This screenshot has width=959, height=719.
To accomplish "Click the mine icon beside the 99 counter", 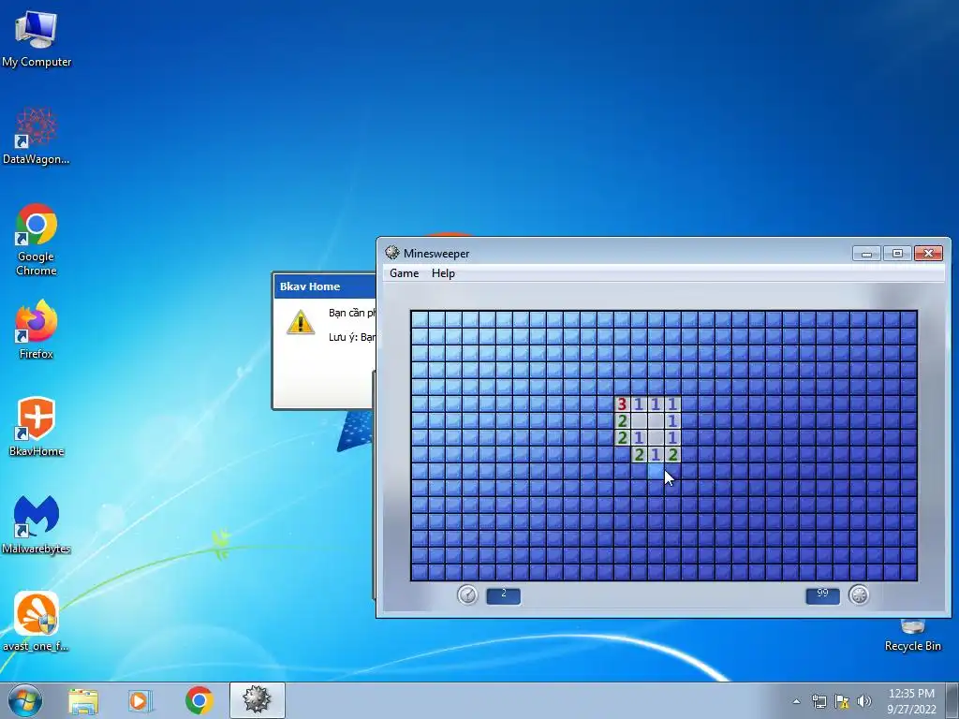I will point(859,594).
